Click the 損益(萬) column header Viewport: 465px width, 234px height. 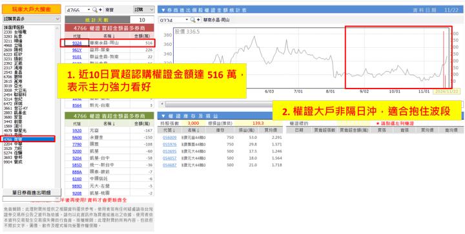coord(247,130)
